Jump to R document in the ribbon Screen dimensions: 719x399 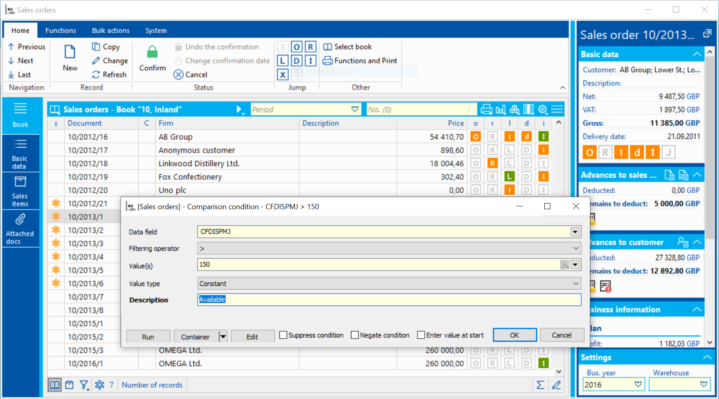click(x=310, y=47)
